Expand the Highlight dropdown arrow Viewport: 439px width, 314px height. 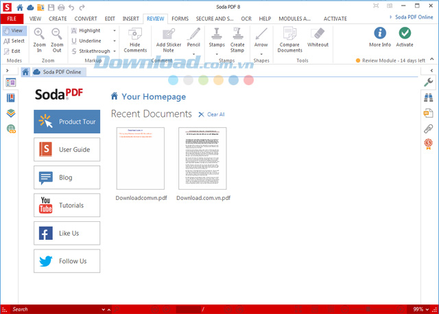tap(115, 30)
